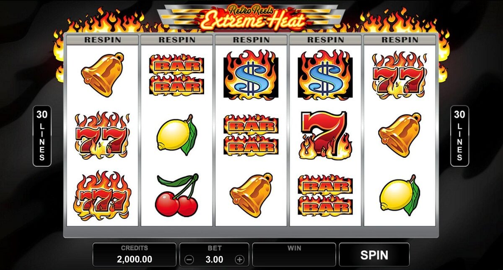Click the dollar sign on third reel
The image size is (503, 270).
[x=251, y=76]
